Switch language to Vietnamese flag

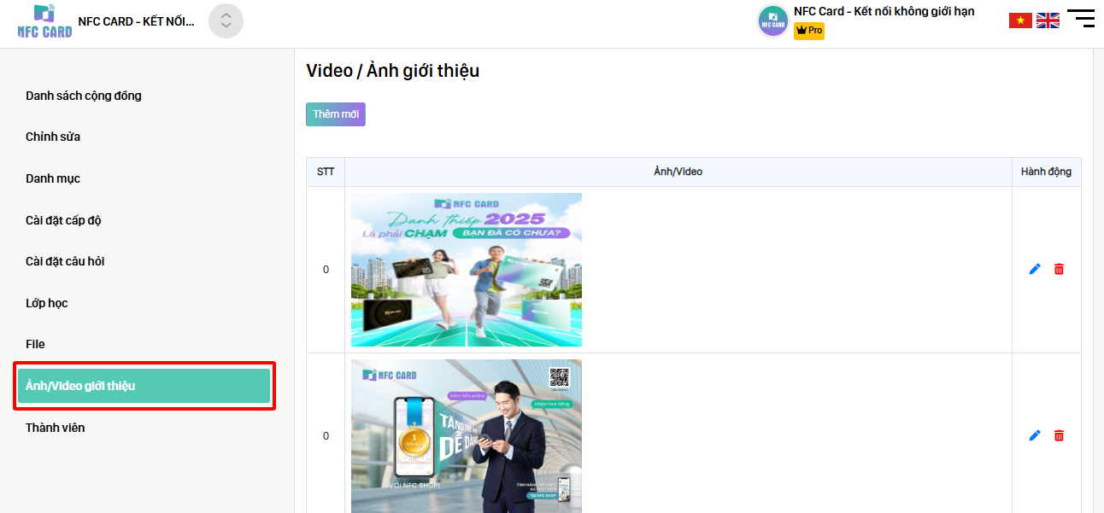pos(1020,20)
